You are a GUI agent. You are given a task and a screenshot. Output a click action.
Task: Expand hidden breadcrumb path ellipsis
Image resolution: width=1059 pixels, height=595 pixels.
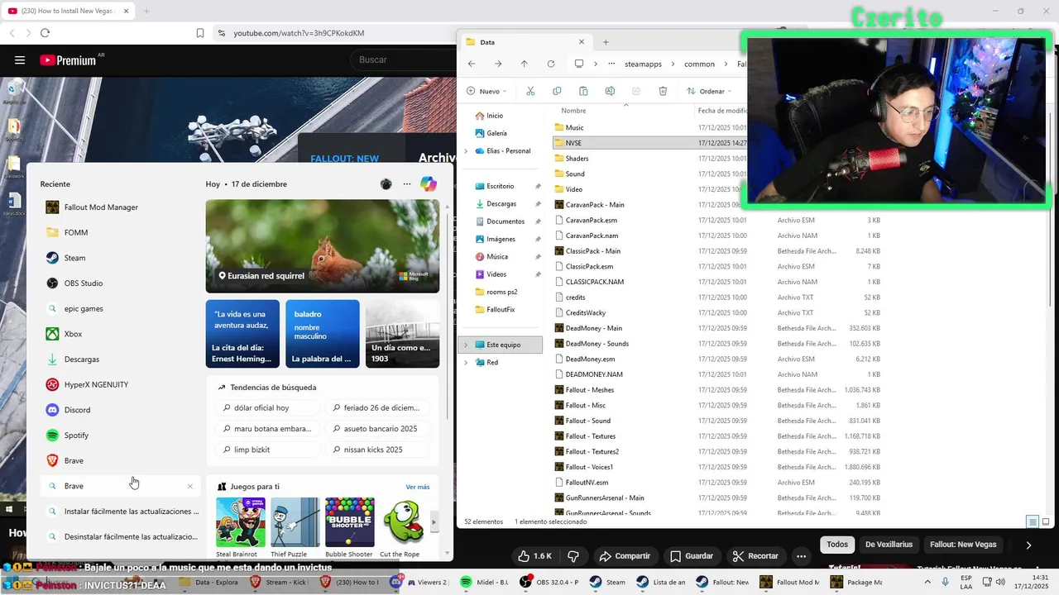pos(611,64)
